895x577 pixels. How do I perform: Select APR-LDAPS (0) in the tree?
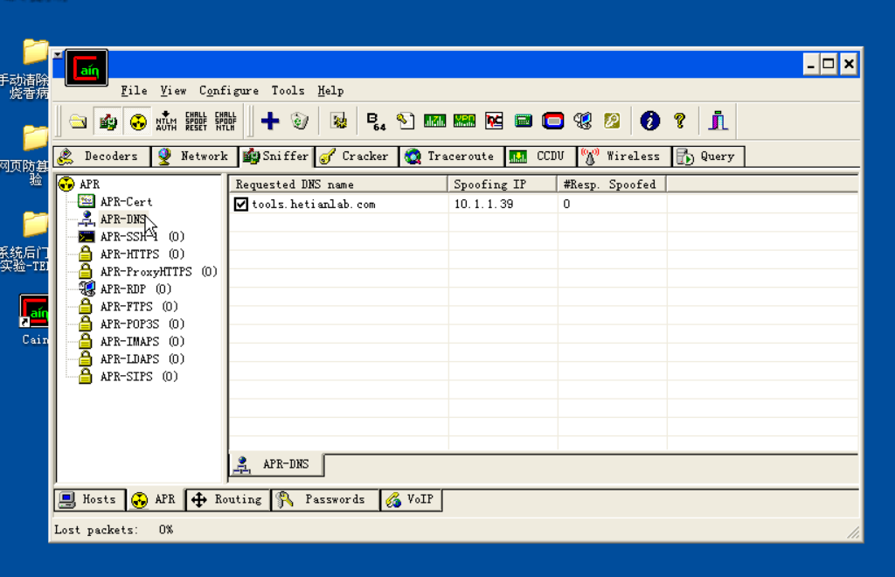[142, 359]
